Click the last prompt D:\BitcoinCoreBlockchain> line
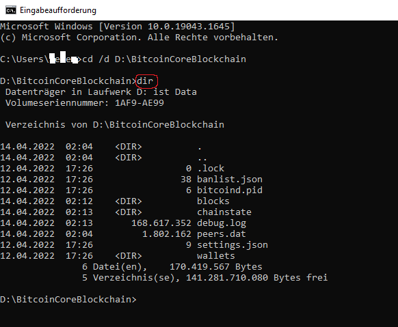The image size is (398, 327). click(68, 300)
